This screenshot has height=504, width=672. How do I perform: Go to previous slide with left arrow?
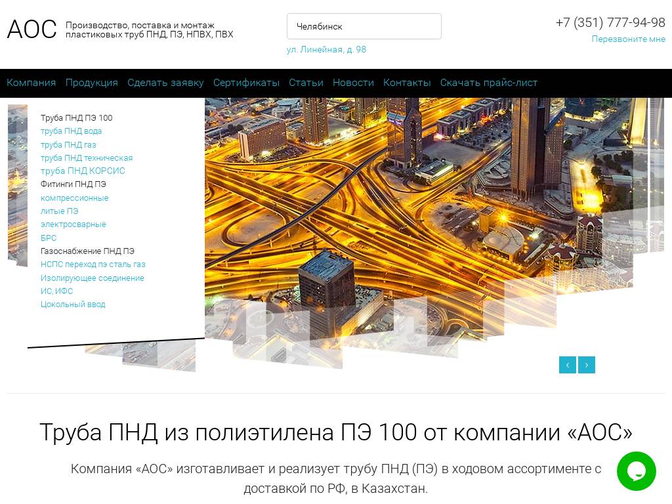tap(567, 365)
